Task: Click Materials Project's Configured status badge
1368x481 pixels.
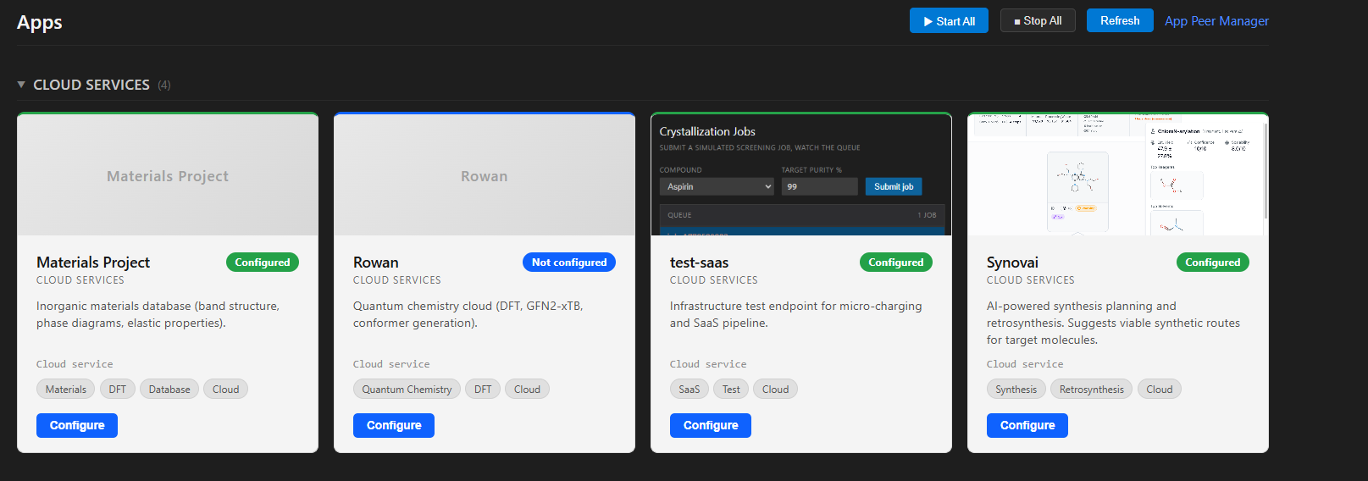Action: (x=263, y=263)
